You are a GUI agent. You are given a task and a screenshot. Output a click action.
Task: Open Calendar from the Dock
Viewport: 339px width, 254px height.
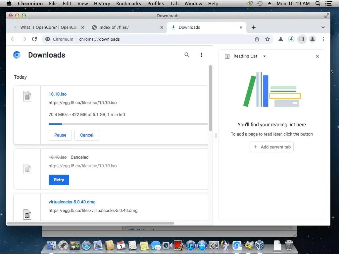121,245
